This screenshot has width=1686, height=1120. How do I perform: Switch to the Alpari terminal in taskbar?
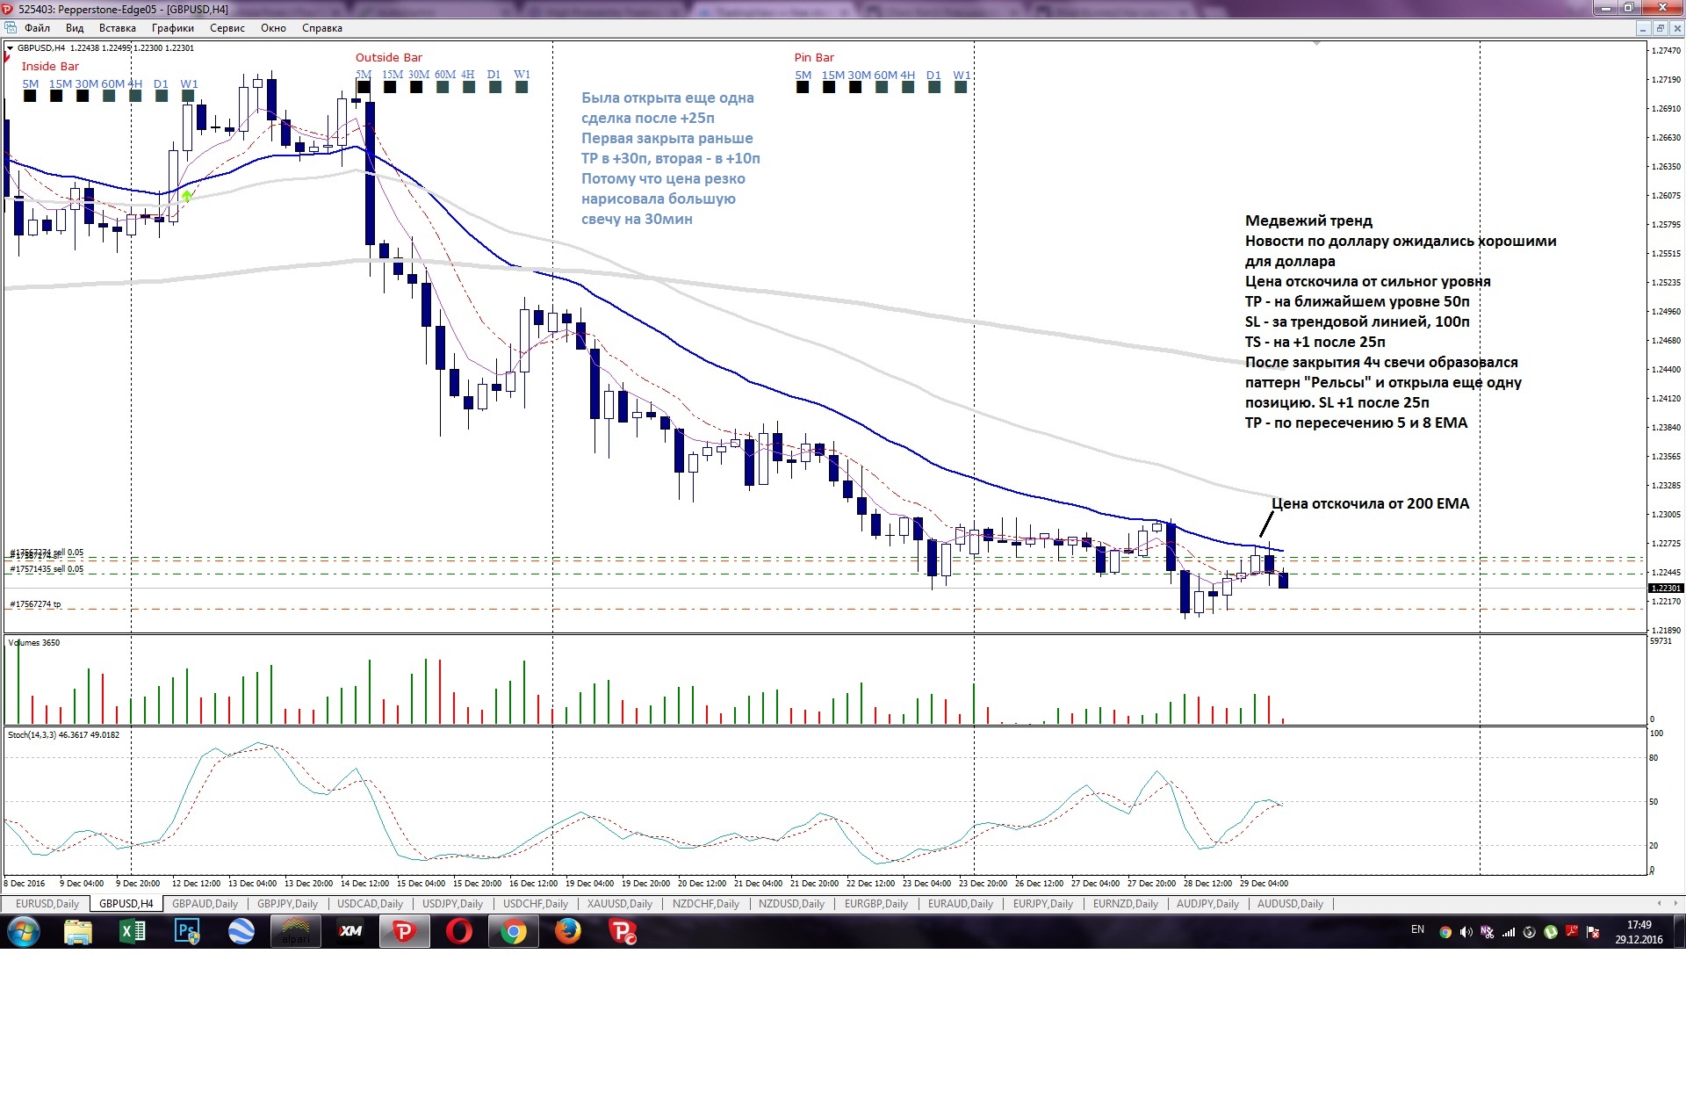click(x=296, y=931)
